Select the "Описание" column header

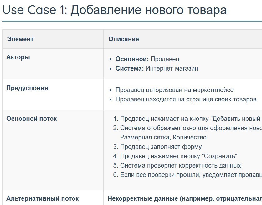(x=124, y=39)
